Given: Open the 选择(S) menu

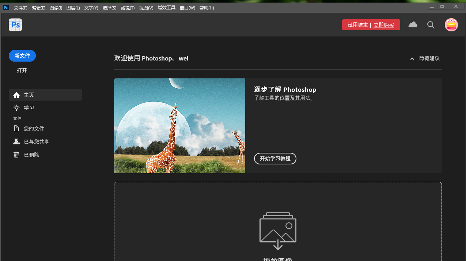Looking at the screenshot, I should coord(109,8).
